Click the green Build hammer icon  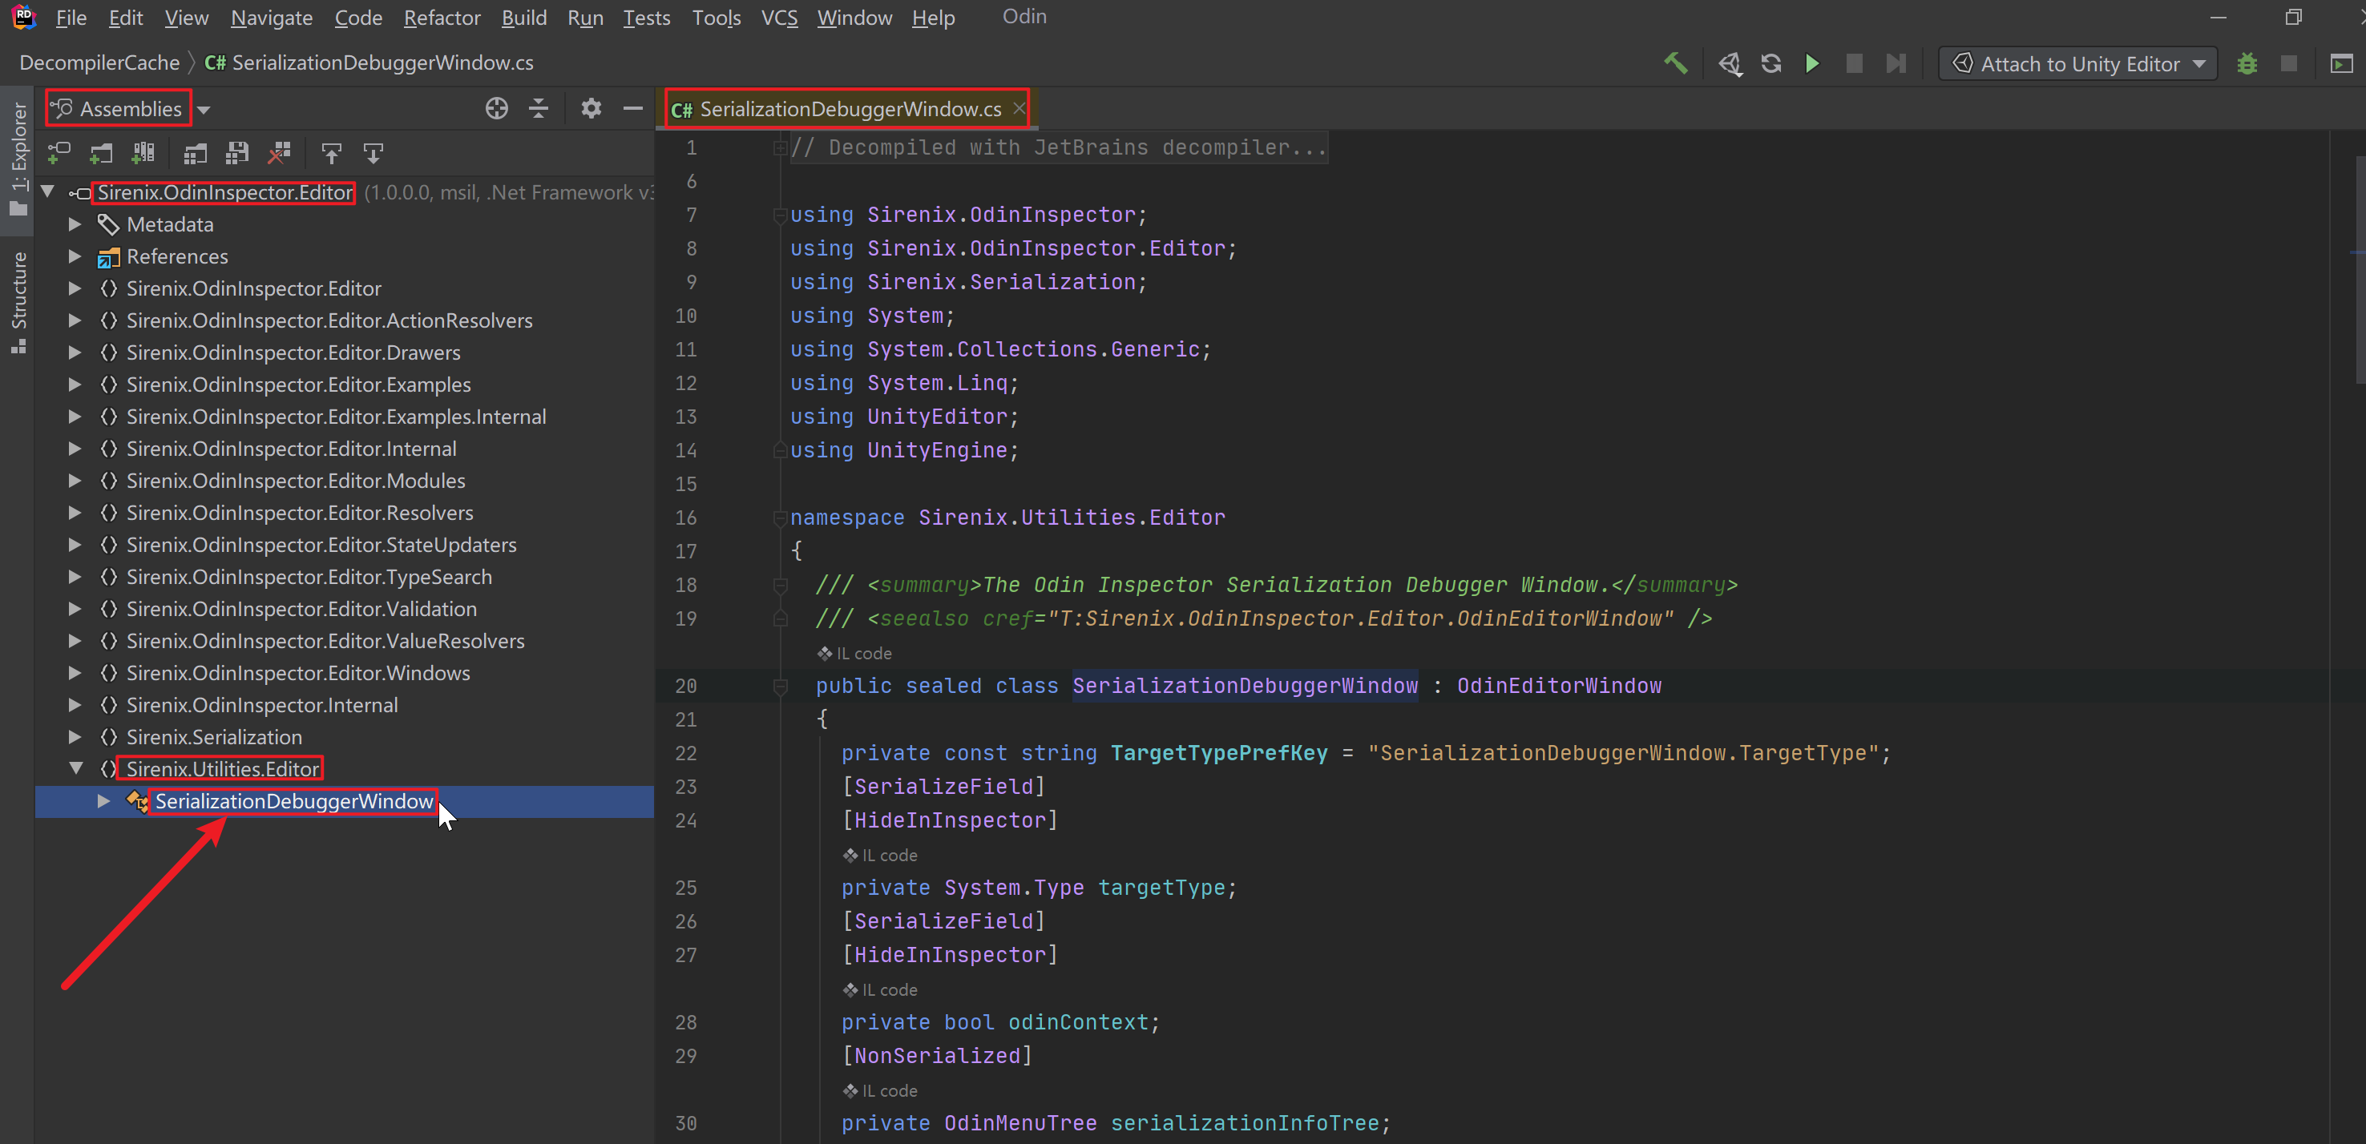point(1675,63)
